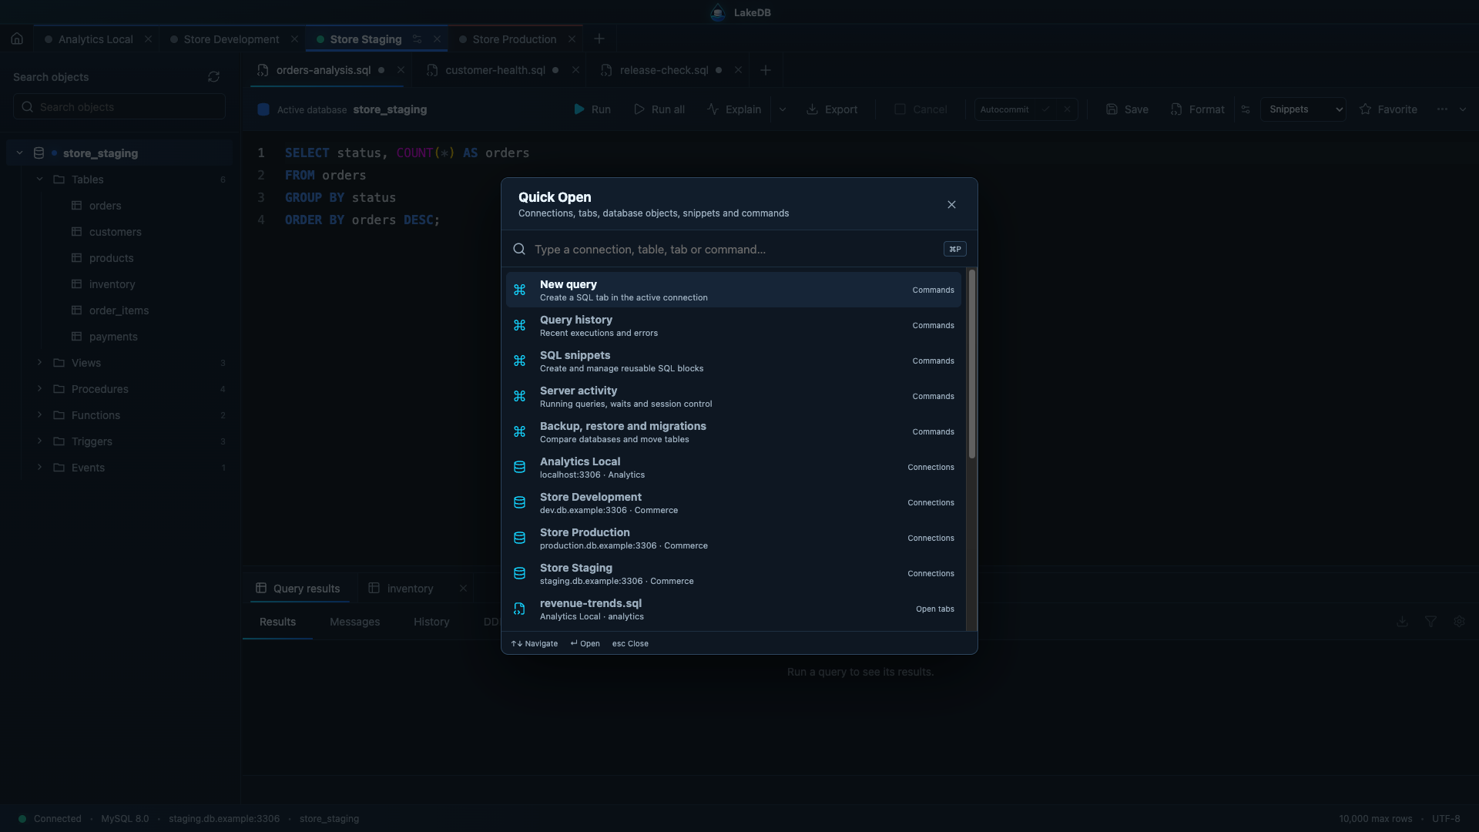Screen dimensions: 1479x832
Task: Expand the Events folder
Action: (39, 468)
